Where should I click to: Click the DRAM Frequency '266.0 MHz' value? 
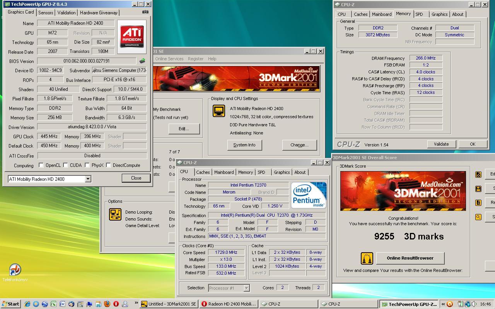[x=426, y=58]
